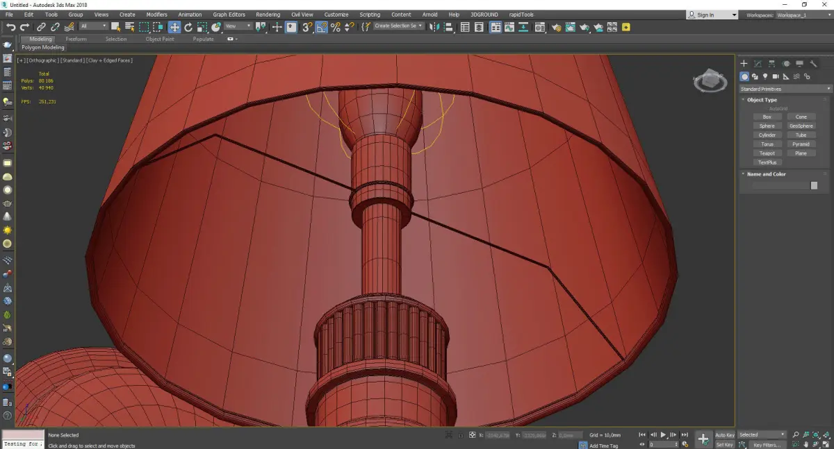This screenshot has width=834, height=449.
Task: Switch to the Modify command panel tab
Action: coord(758,64)
